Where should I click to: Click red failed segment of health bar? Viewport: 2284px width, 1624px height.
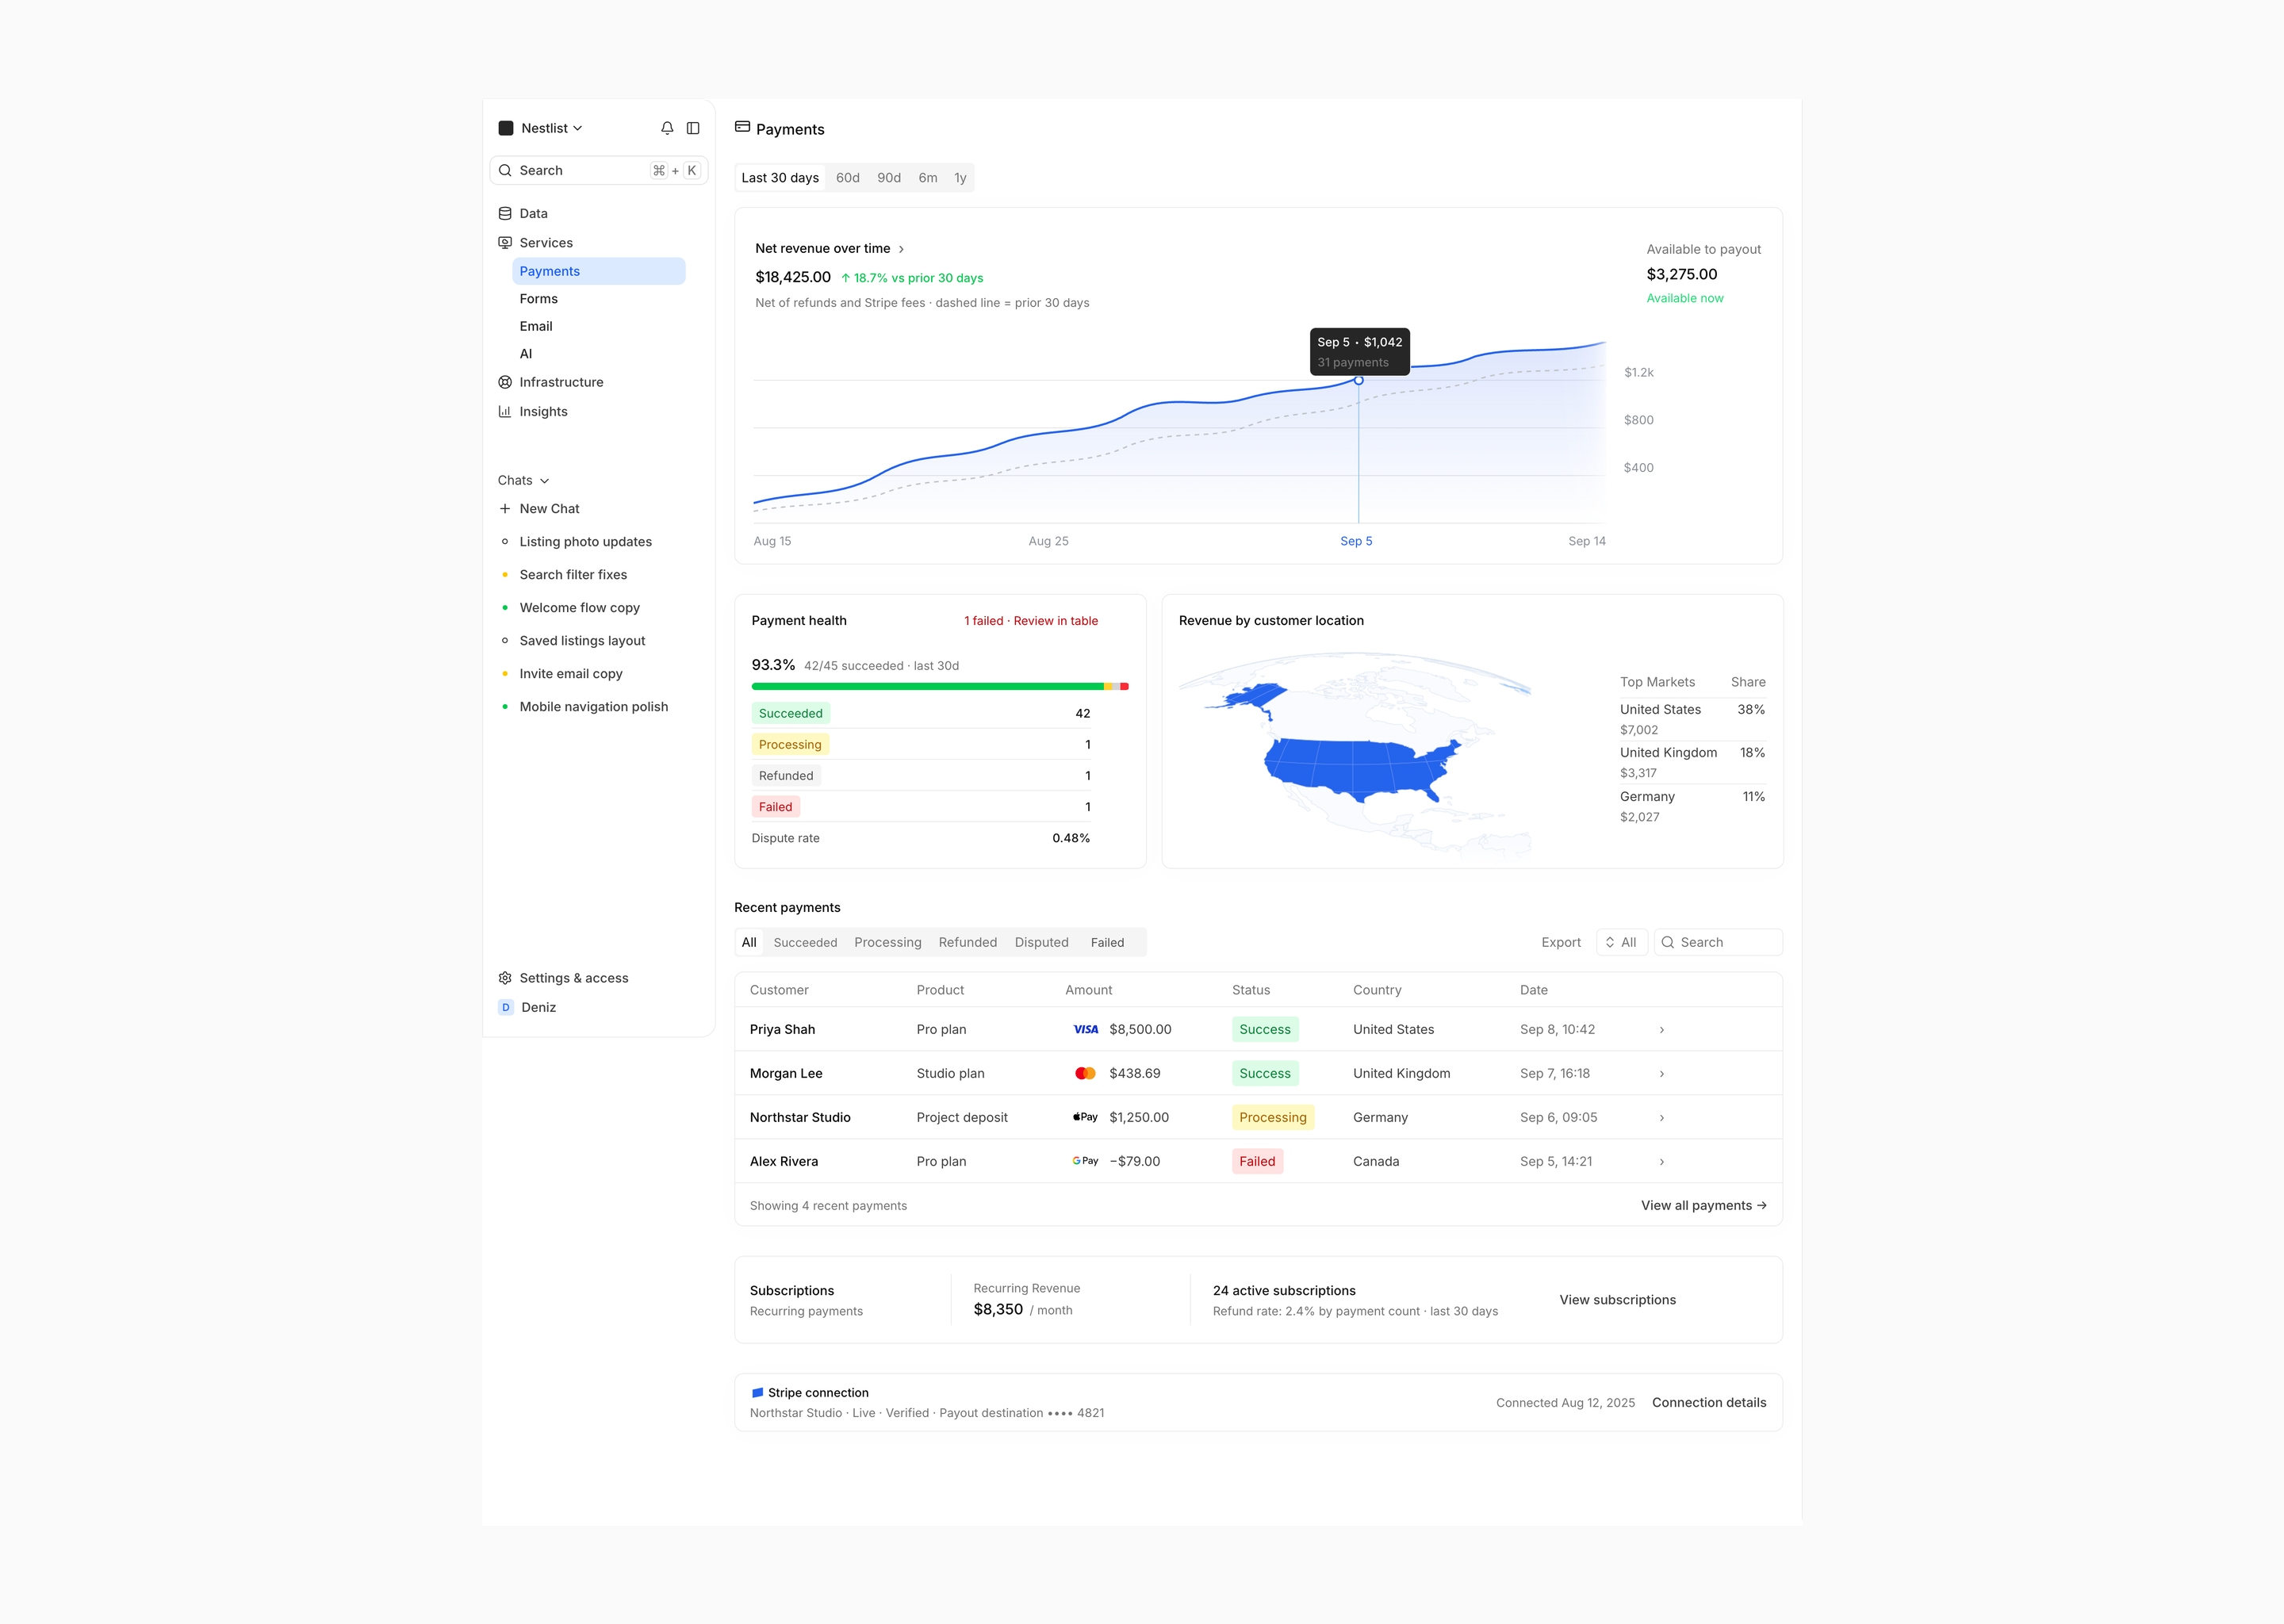1124,686
